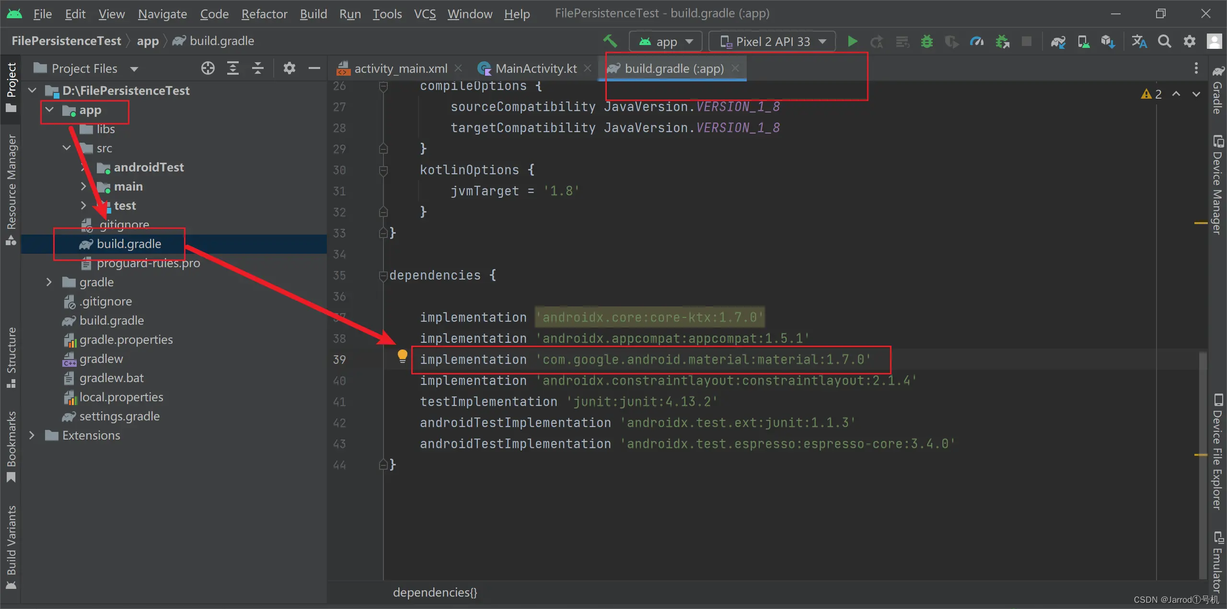This screenshot has height=609, width=1227.
Task: Click FilePersistenceTest breadcrumb
Action: tap(66, 41)
